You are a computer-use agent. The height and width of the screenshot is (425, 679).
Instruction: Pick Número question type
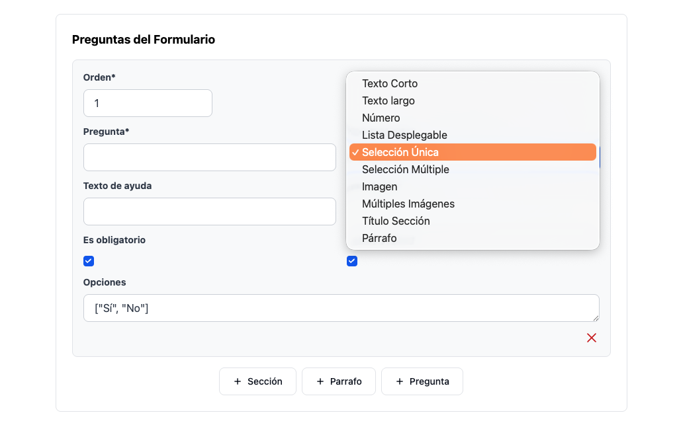coord(381,118)
